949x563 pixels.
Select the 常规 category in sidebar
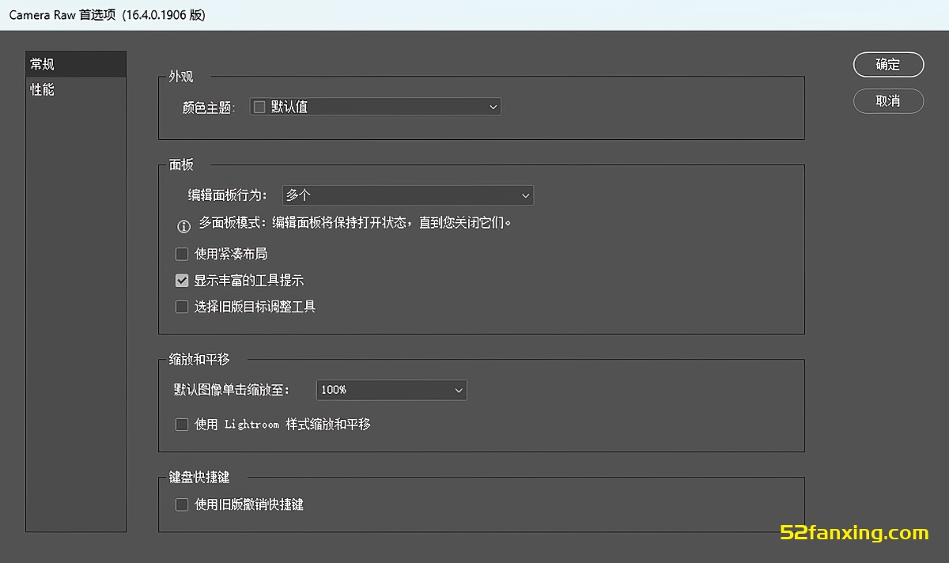76,64
